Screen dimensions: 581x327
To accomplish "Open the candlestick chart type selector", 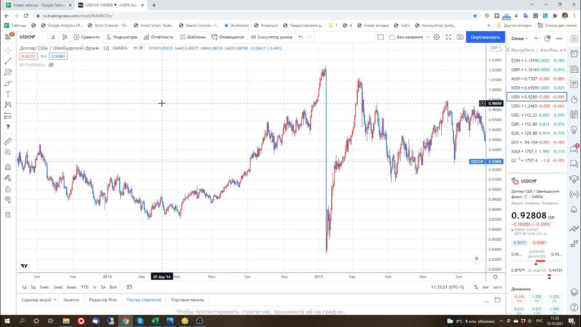I will (x=65, y=37).
